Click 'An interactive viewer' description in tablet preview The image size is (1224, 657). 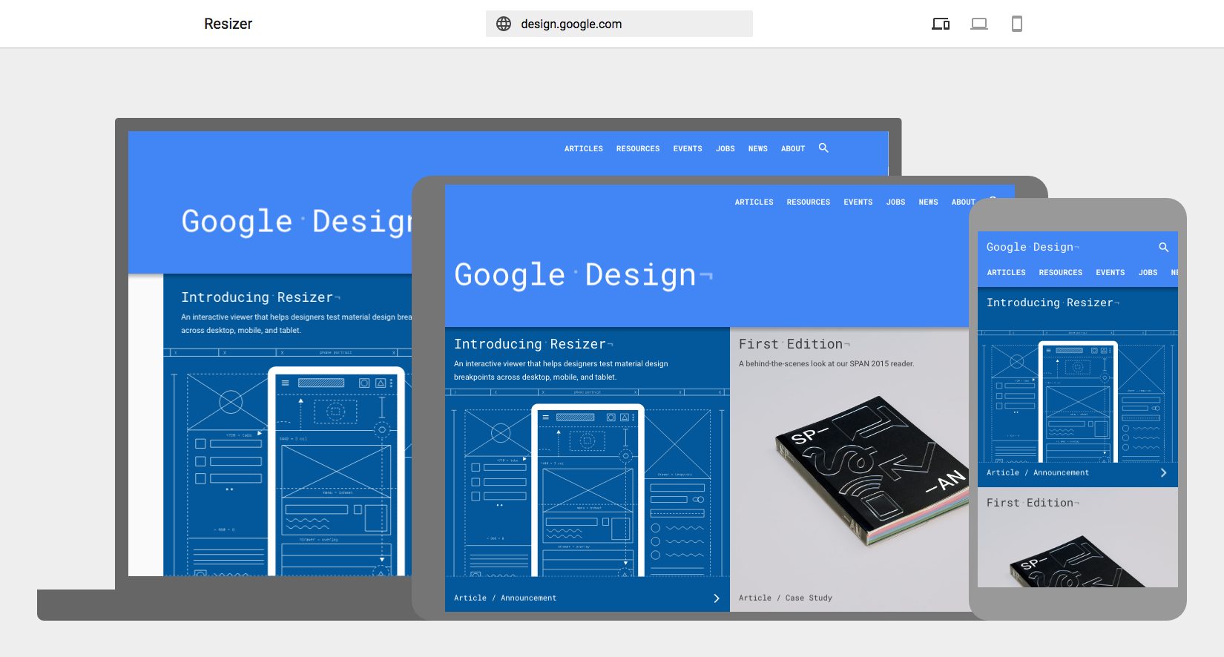pyautogui.click(x=561, y=371)
